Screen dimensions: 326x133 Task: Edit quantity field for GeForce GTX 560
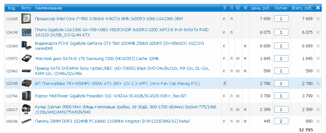click(x=281, y=46)
